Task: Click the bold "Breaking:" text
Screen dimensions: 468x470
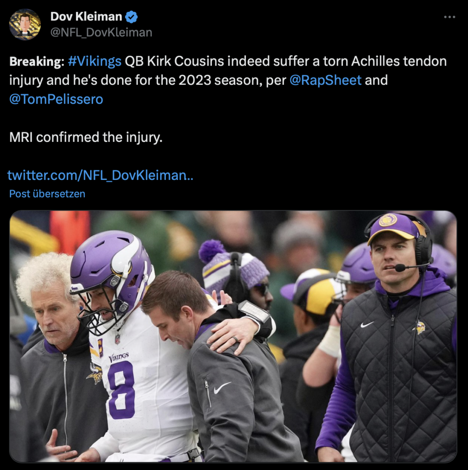Action: pyautogui.click(x=37, y=62)
